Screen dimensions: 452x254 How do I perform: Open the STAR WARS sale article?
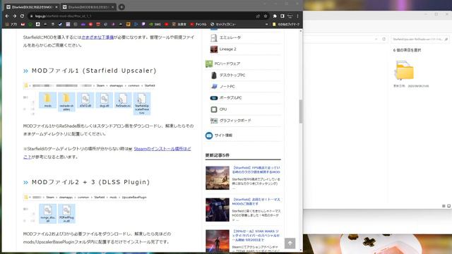tap(256, 235)
